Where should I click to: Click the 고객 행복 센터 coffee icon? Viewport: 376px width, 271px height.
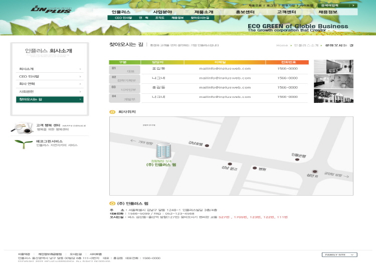tap(22, 127)
